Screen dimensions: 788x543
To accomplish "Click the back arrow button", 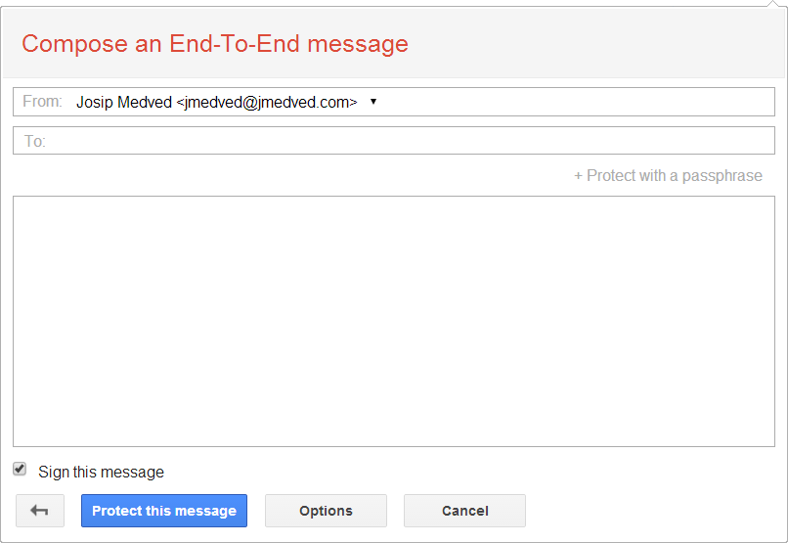I will click(x=40, y=511).
